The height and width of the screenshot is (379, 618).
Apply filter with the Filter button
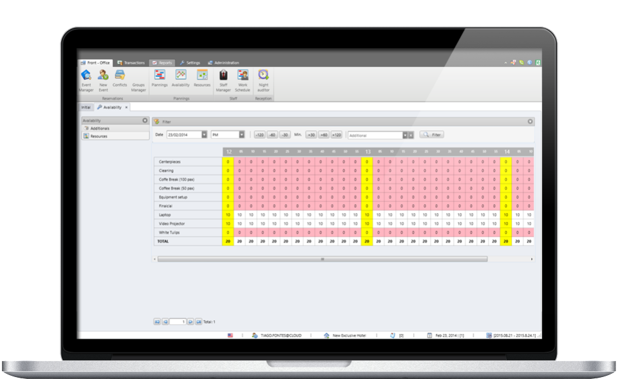coord(432,134)
